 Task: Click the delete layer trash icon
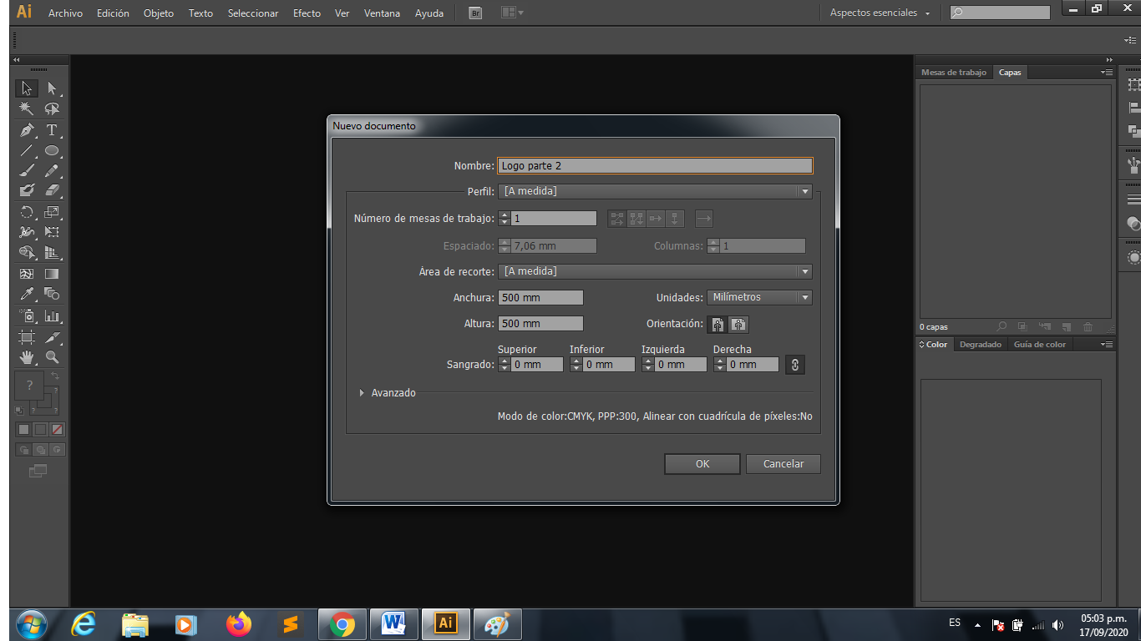[1088, 327]
